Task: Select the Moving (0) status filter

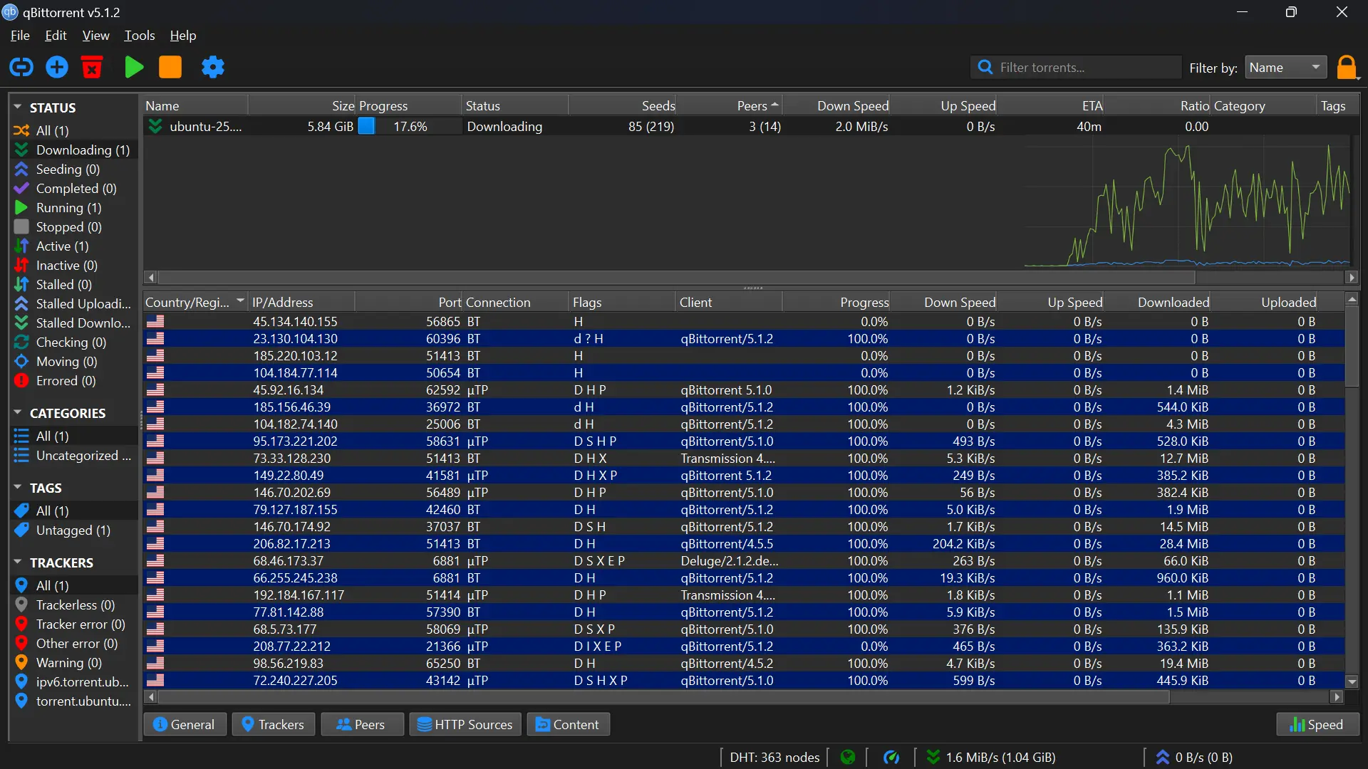Action: tap(74, 361)
